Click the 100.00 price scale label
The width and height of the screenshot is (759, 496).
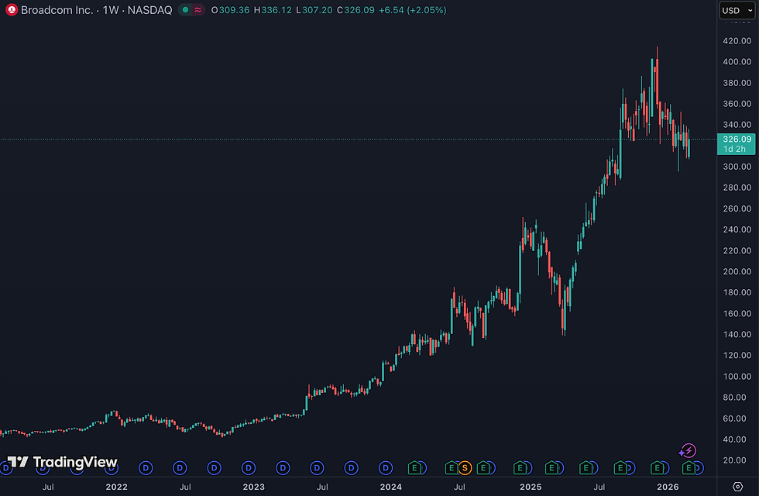pos(737,377)
